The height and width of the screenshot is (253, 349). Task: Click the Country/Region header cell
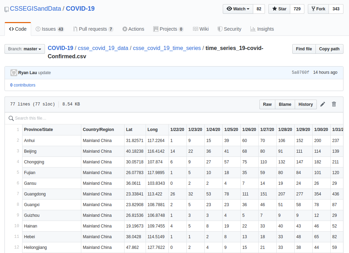tap(103, 130)
